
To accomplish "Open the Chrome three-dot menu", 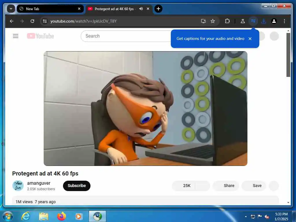I will click(x=284, y=21).
